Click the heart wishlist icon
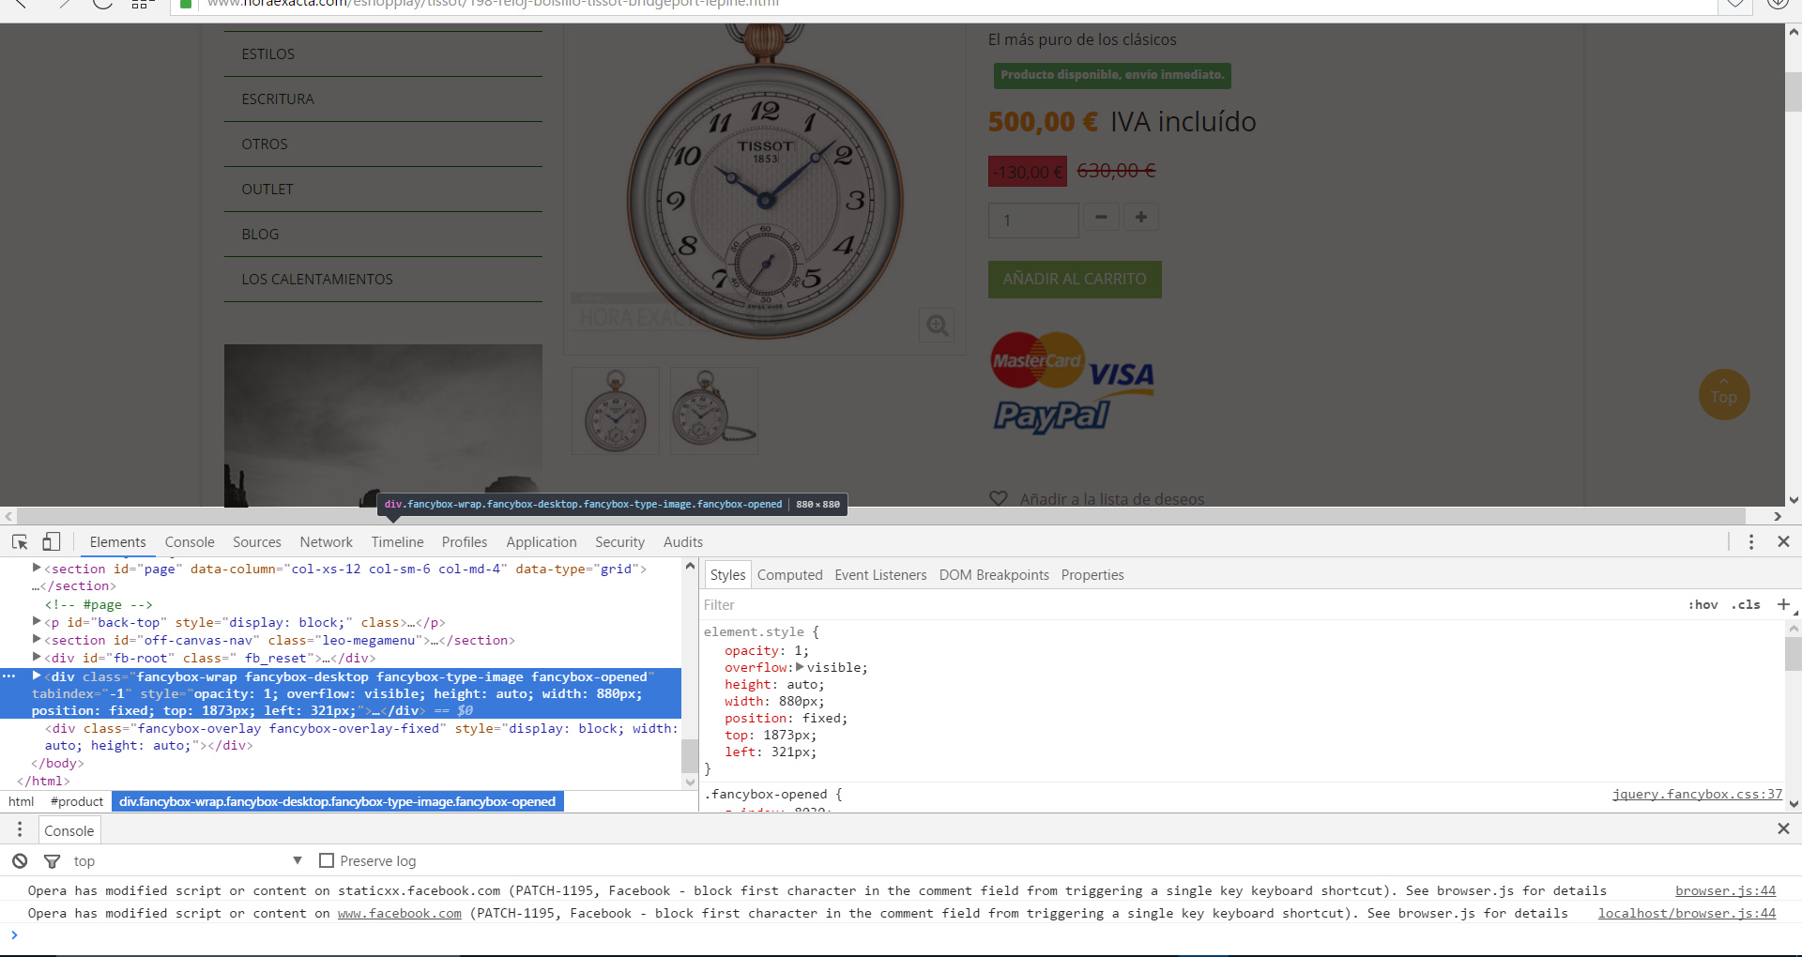1802x957 pixels. coord(999,499)
